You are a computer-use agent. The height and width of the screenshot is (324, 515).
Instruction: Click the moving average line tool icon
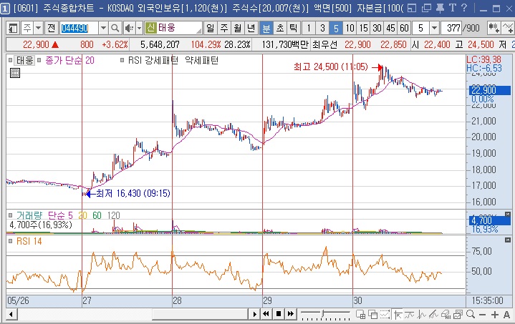(410, 315)
